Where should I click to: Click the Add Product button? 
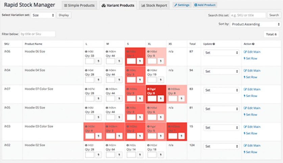pos(205,5)
